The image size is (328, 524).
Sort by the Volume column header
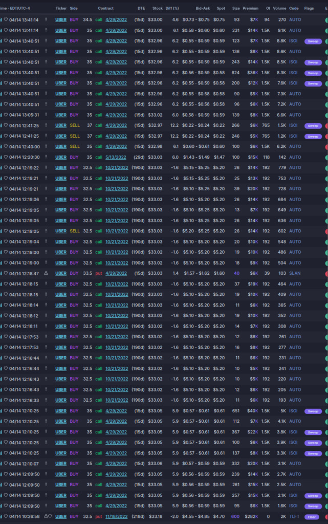point(279,8)
